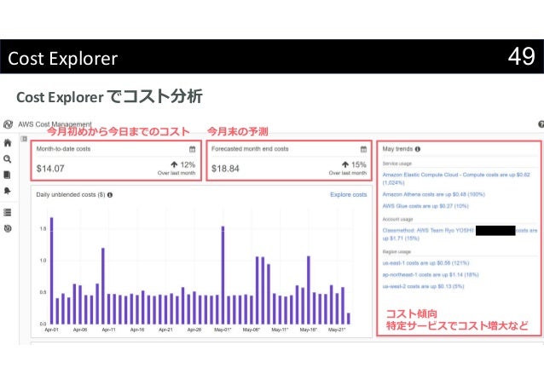Click the Month-to-date costs heading
Image resolution: width=544 pixels, height=385 pixels.
point(63,149)
